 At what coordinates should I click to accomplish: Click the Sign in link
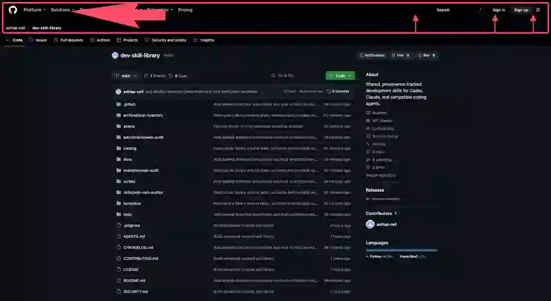499,10
